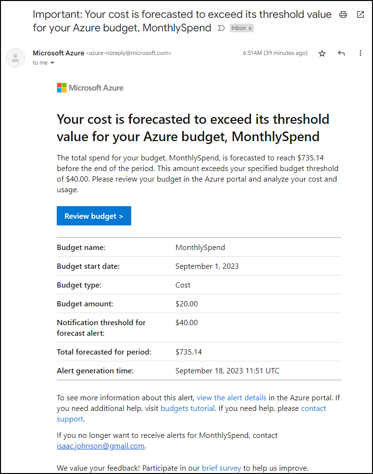Image resolution: width=373 pixels, height=474 pixels.
Task: Click the MonthlySpend budget name value
Action: [200, 247]
